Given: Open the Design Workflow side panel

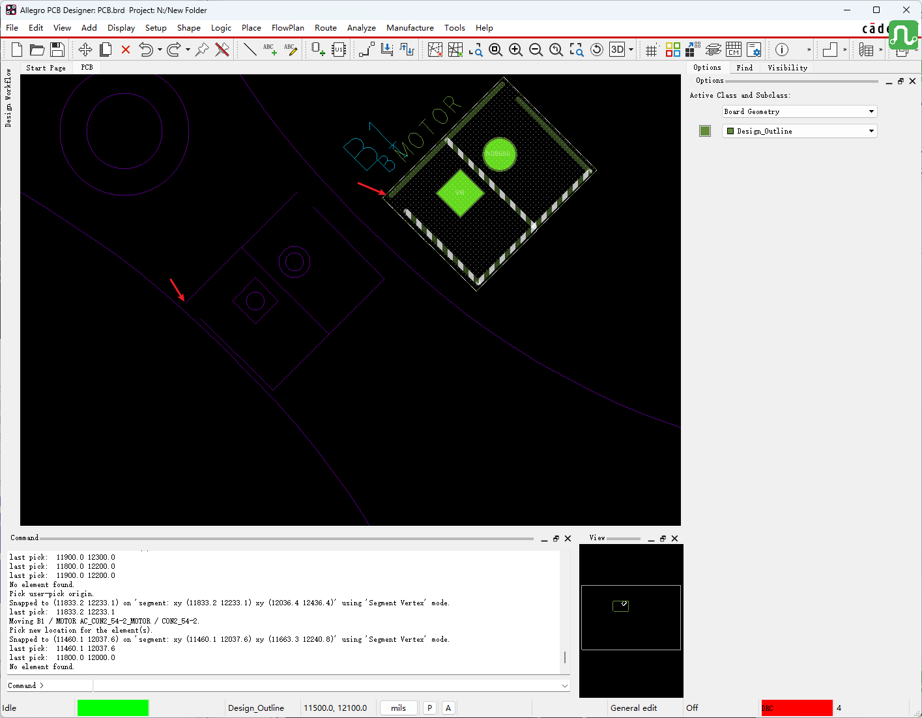Looking at the screenshot, I should [8, 97].
